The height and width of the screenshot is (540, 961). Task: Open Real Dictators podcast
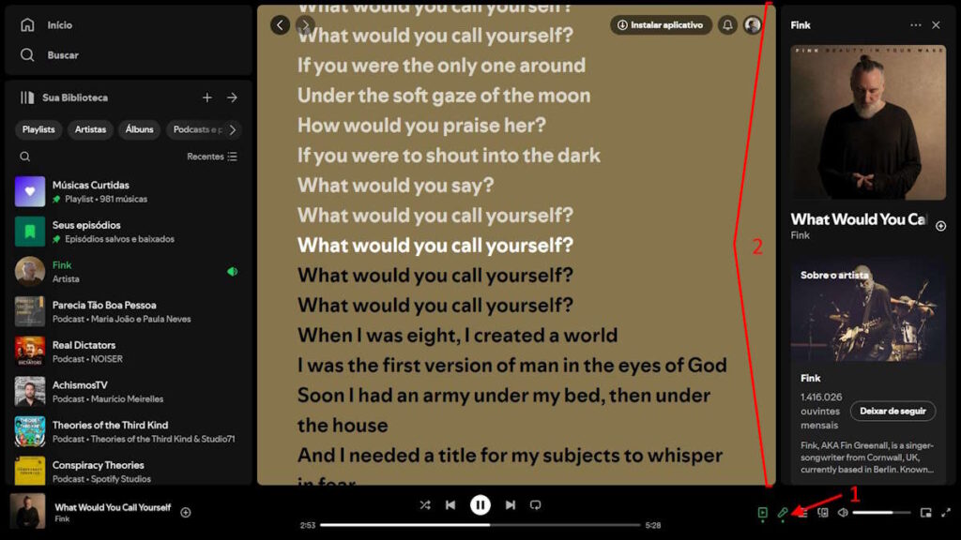click(126, 352)
